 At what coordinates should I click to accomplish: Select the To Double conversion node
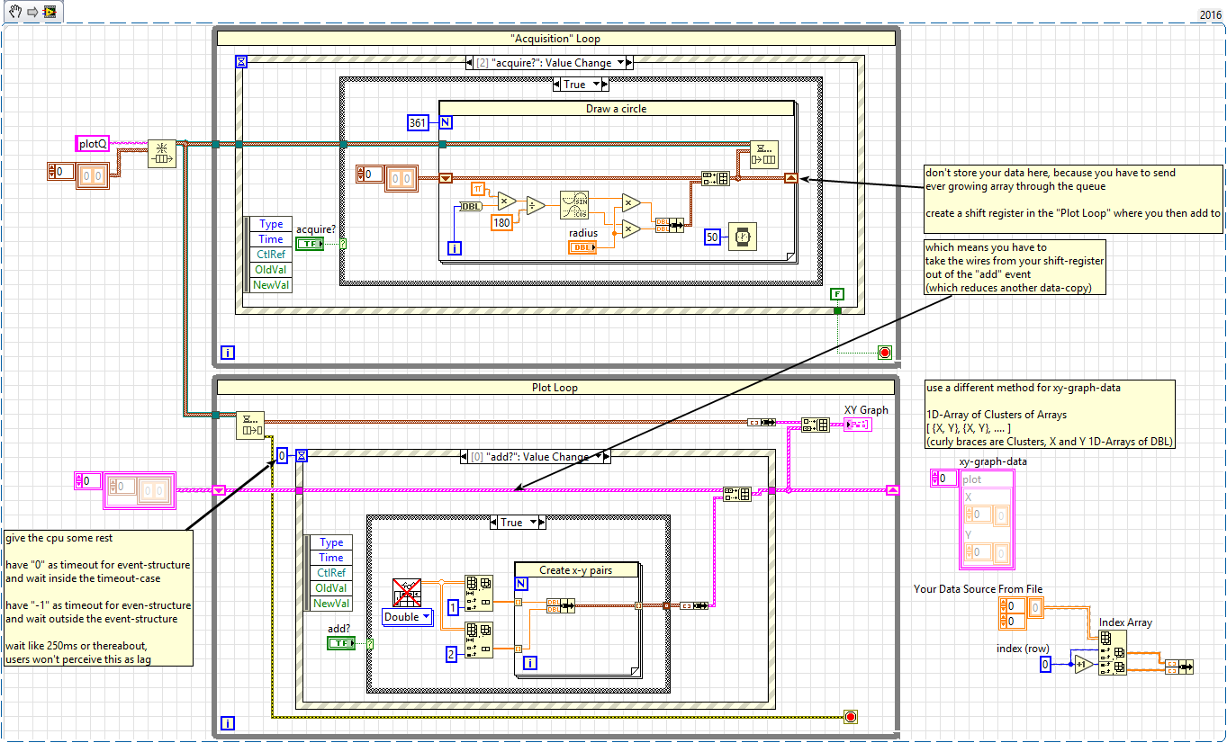471,206
